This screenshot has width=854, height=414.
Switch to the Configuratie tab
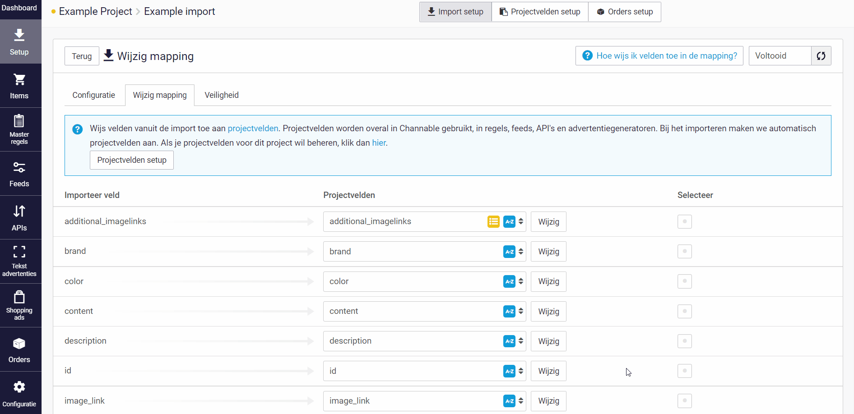click(94, 95)
